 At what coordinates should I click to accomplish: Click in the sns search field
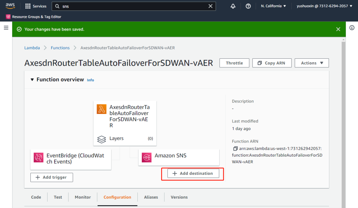point(133,6)
